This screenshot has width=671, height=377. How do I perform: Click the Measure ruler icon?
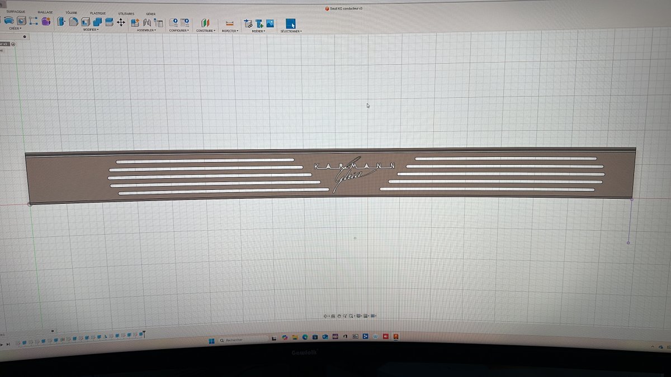[229, 23]
